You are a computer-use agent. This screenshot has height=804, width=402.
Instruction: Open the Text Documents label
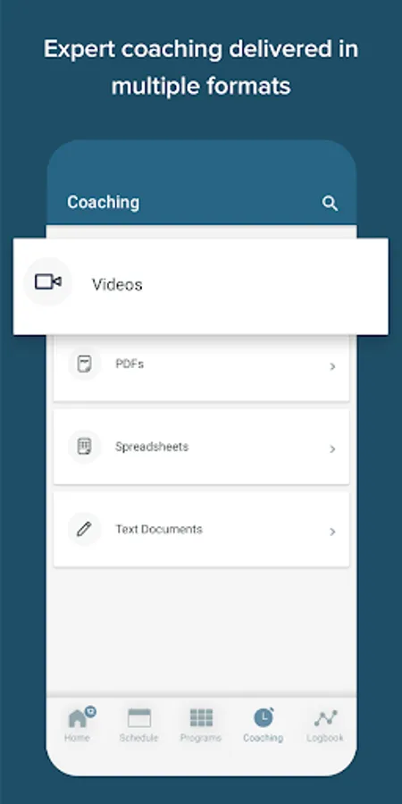[x=159, y=529]
